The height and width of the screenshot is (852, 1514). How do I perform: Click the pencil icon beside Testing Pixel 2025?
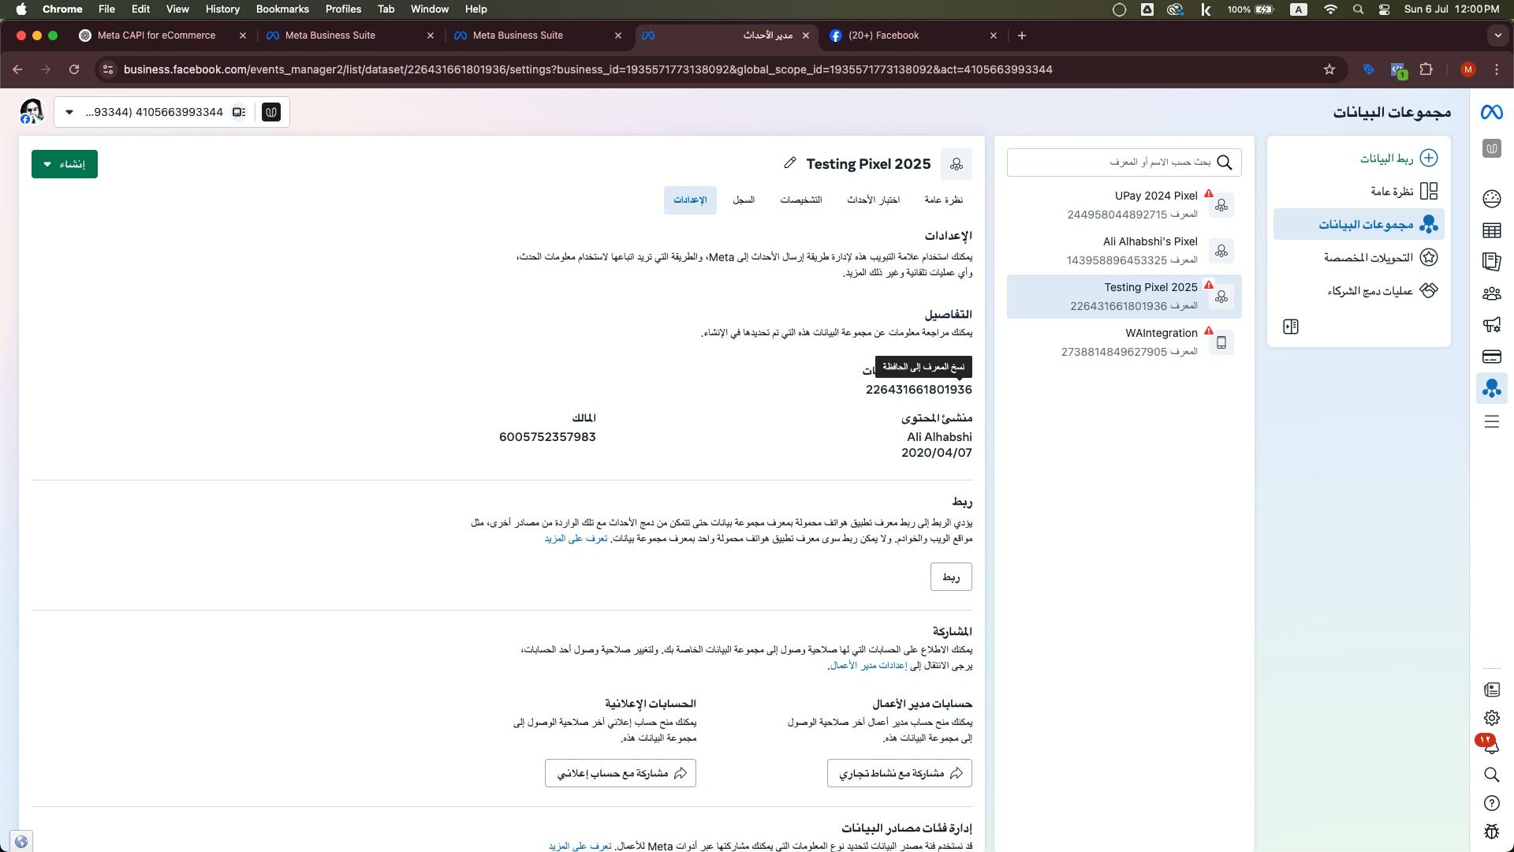pos(789,163)
